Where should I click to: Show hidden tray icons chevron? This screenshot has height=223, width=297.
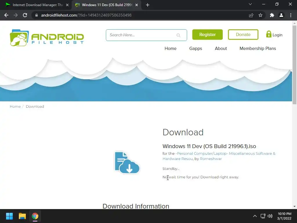coord(255,216)
